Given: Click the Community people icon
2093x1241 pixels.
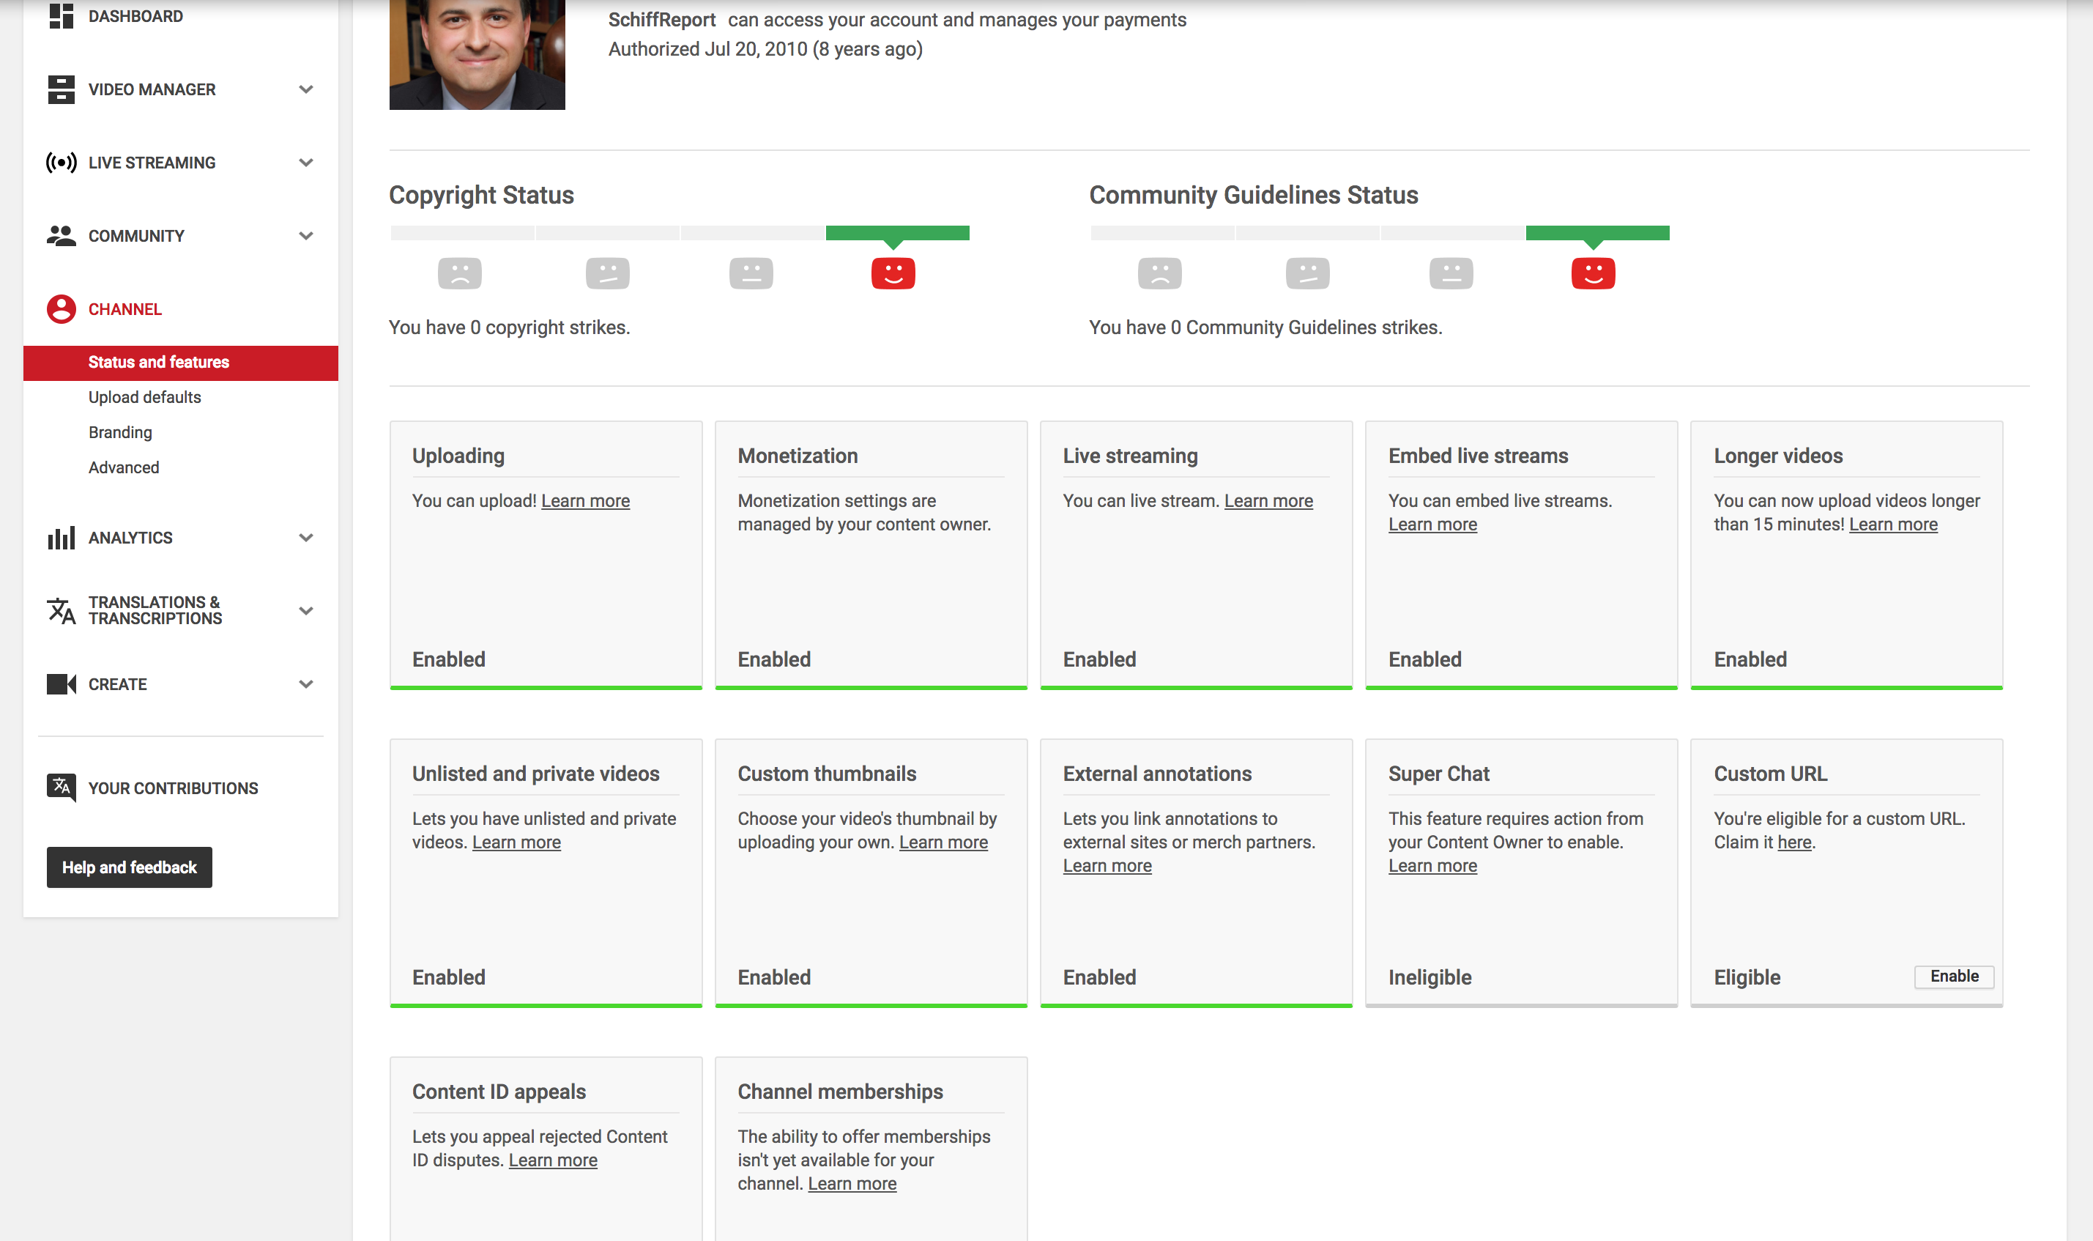Looking at the screenshot, I should click(x=61, y=236).
